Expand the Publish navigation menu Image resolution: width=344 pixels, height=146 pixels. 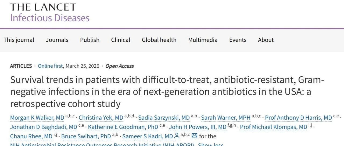pyautogui.click(x=90, y=40)
